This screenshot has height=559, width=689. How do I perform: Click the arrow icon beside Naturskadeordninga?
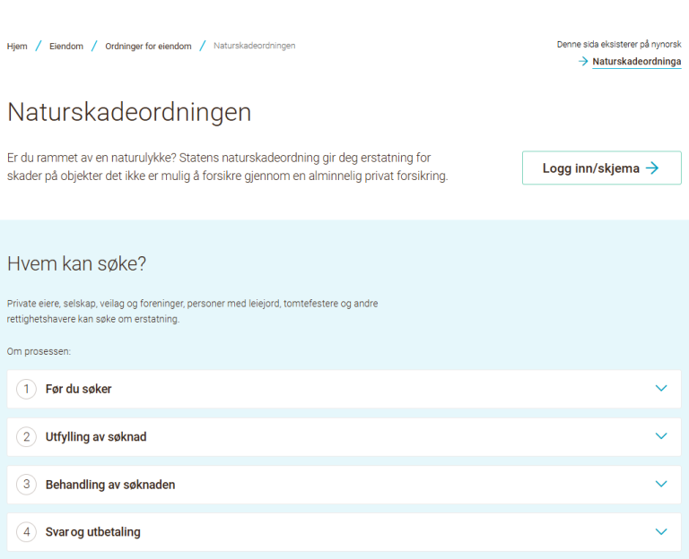pyautogui.click(x=583, y=62)
